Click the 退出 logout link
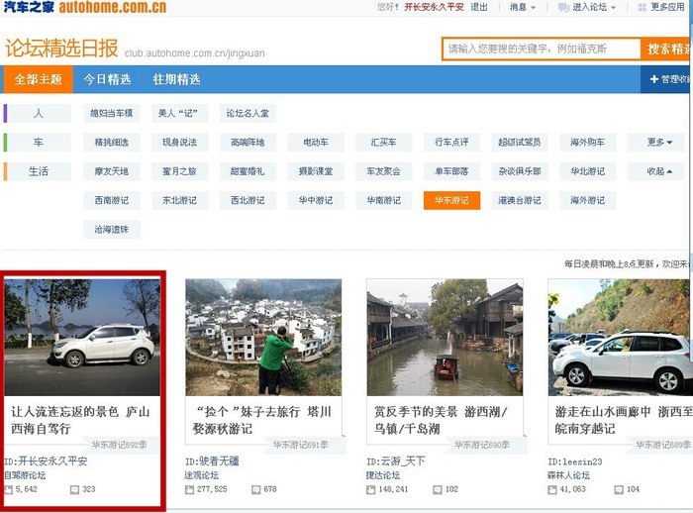The height and width of the screenshot is (513, 693). click(479, 7)
